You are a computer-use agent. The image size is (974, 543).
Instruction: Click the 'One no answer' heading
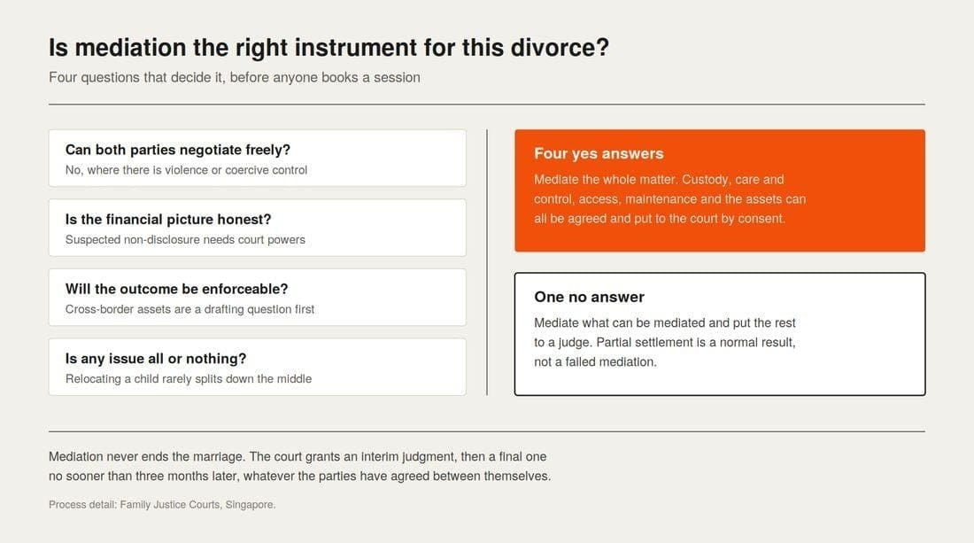click(x=589, y=297)
